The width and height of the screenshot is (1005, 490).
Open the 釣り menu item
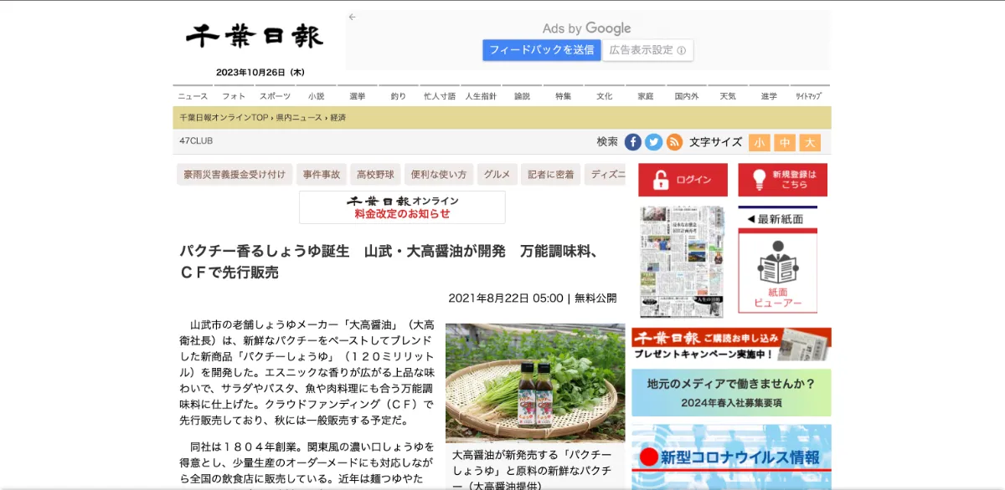click(399, 96)
